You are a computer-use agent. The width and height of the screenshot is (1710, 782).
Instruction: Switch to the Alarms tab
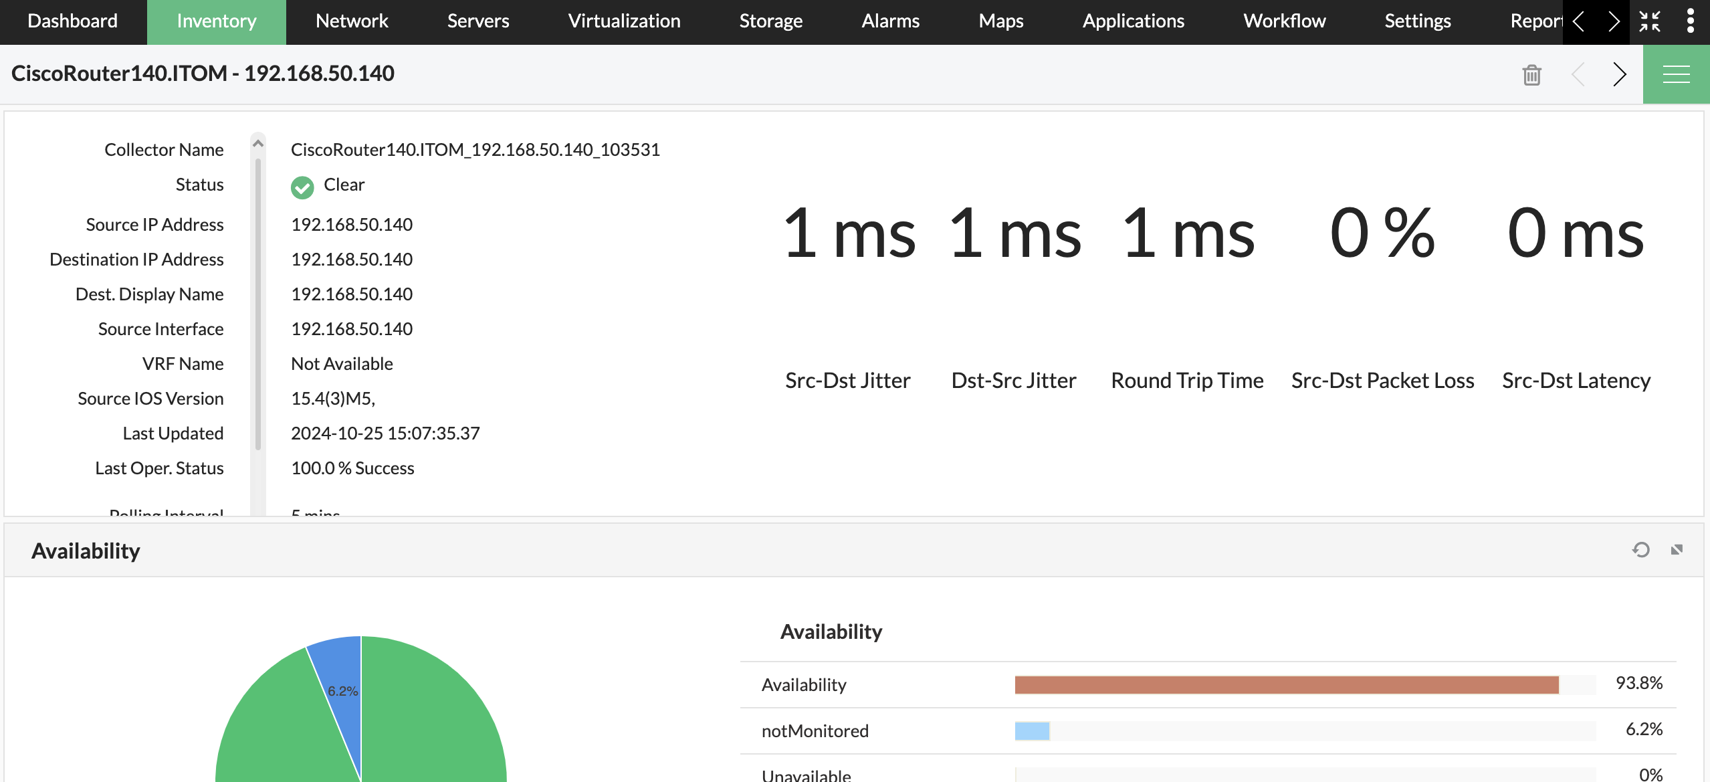point(890,21)
